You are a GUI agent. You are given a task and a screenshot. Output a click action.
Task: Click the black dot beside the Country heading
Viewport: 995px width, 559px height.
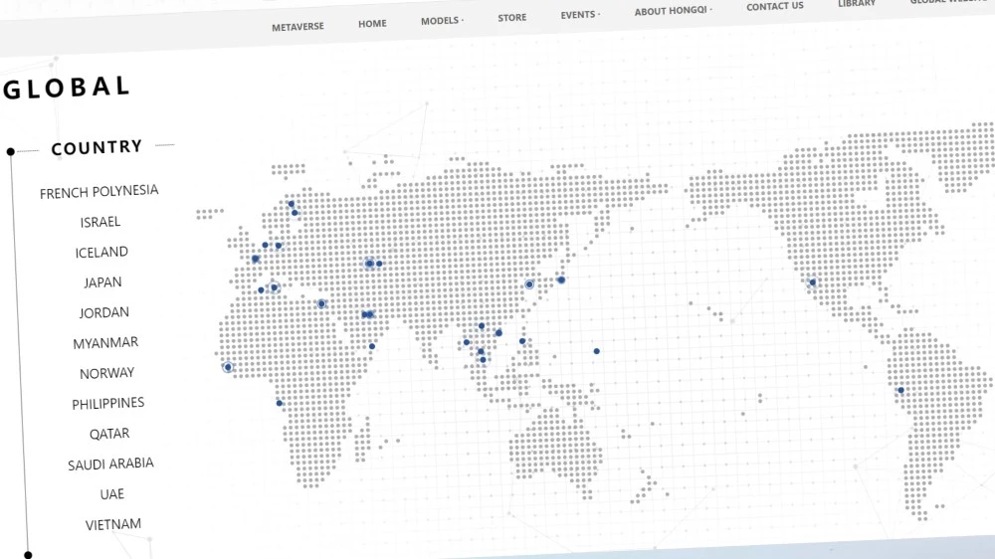click(11, 152)
